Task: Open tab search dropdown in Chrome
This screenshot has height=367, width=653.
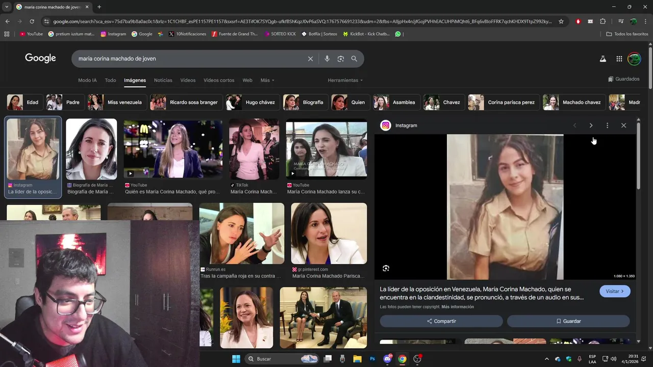Action: tap(8, 7)
